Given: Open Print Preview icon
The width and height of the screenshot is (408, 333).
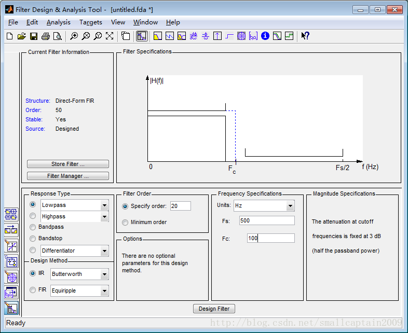Looking at the screenshot, I should [57, 36].
